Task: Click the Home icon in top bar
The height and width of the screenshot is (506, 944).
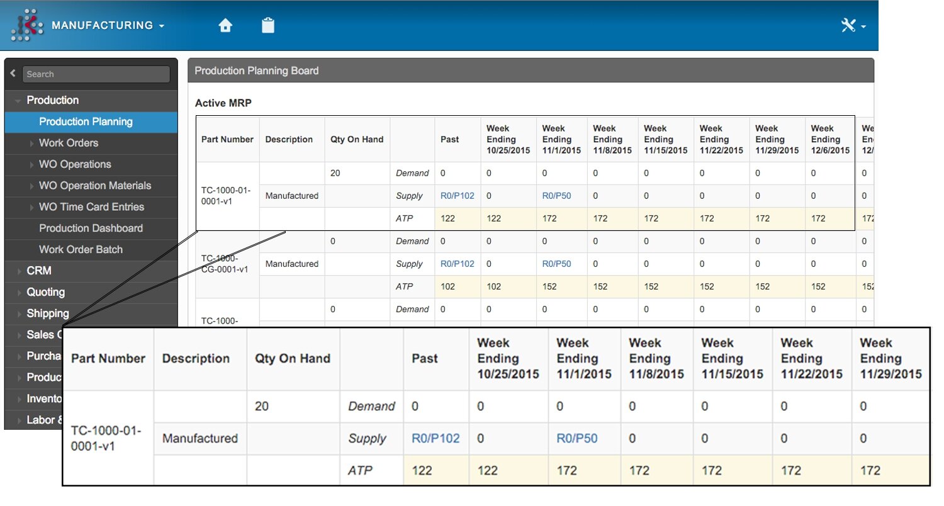Action: pyautogui.click(x=225, y=26)
